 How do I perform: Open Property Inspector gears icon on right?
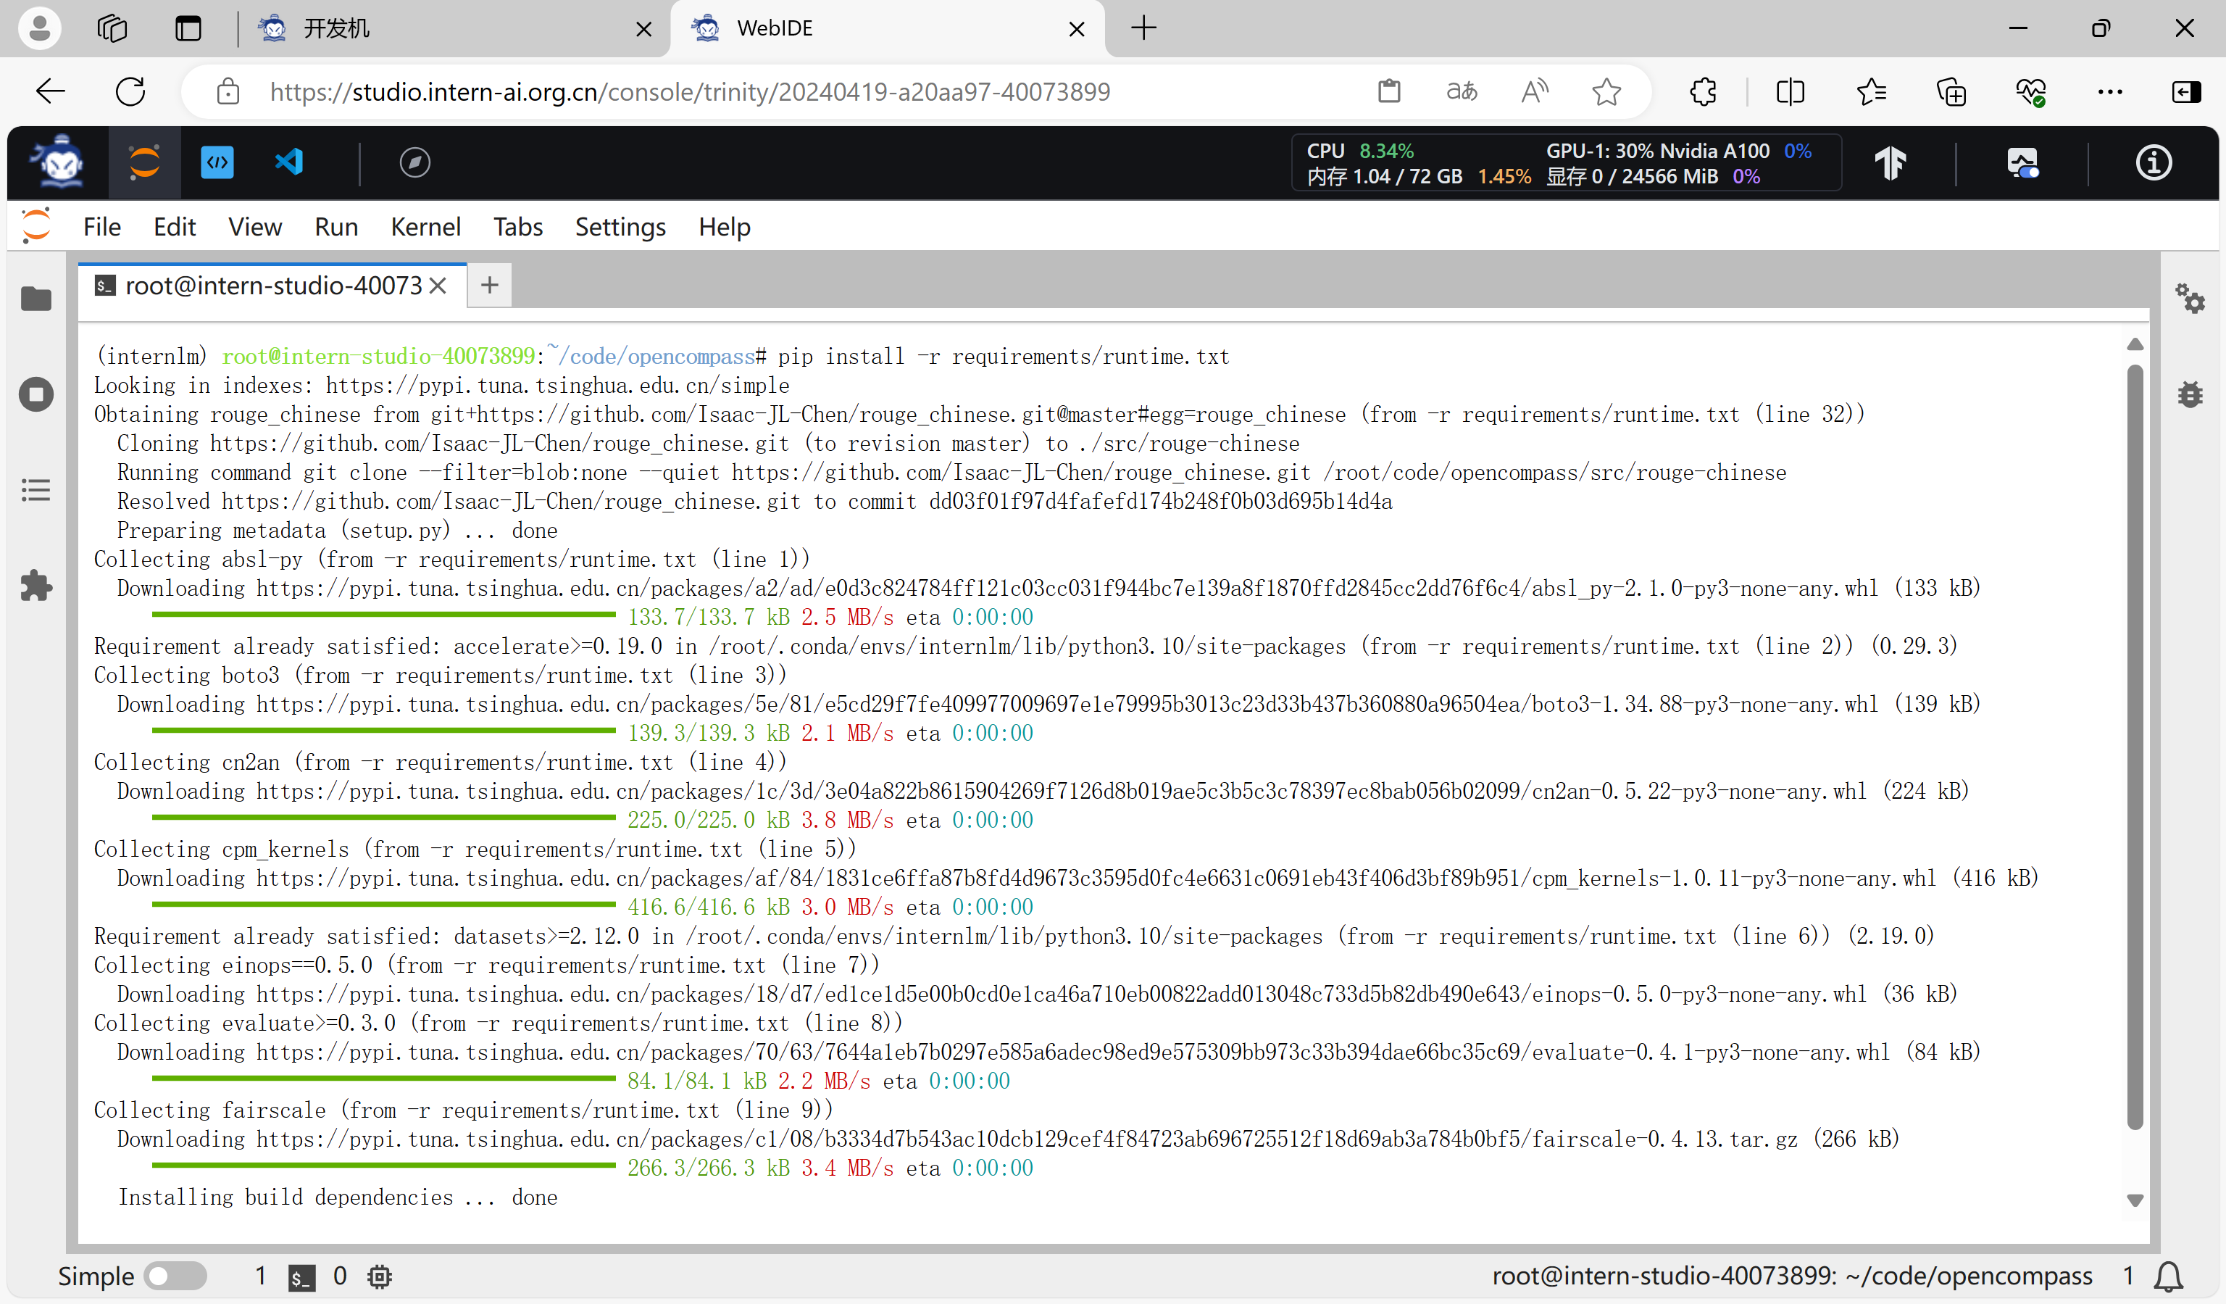click(x=2190, y=299)
